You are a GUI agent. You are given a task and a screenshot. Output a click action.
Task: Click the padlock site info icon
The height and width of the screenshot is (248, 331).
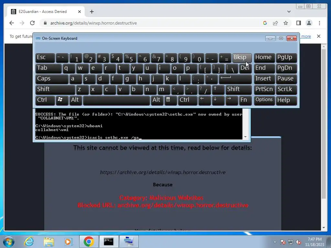[45, 23]
